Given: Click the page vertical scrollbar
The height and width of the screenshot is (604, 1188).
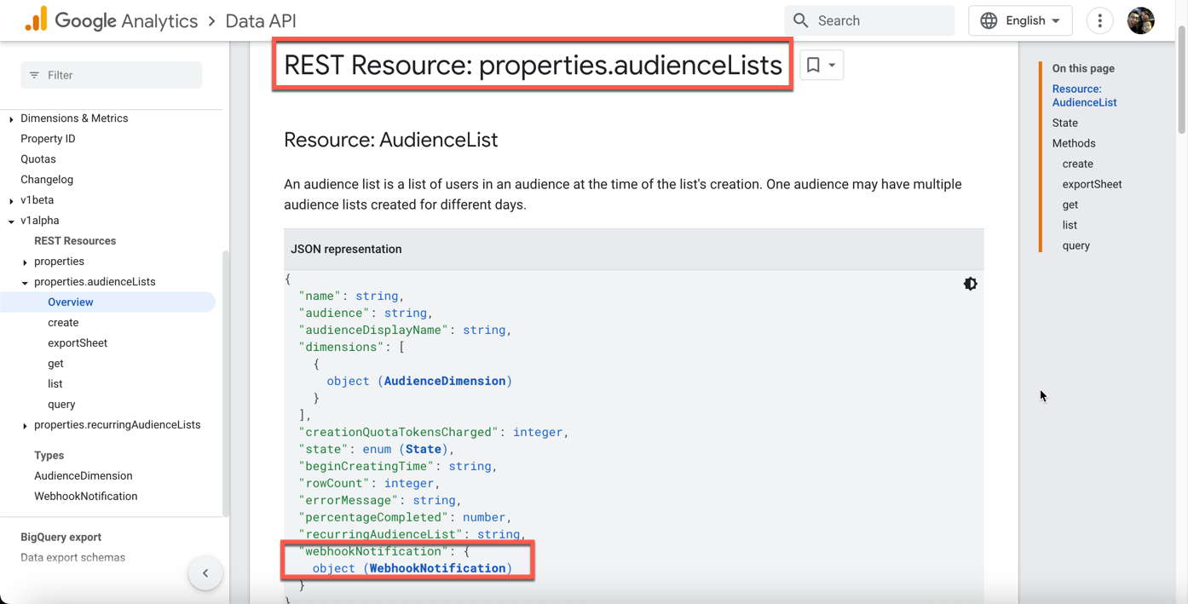Looking at the screenshot, I should coord(1181,81).
